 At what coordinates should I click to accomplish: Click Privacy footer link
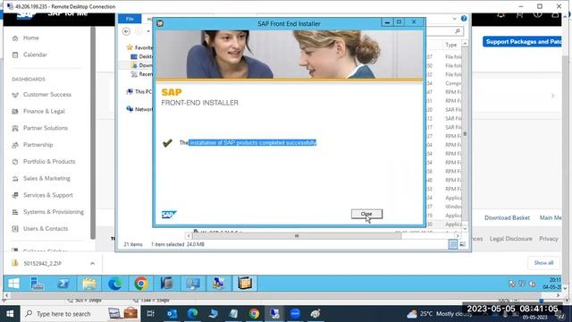coord(549,239)
